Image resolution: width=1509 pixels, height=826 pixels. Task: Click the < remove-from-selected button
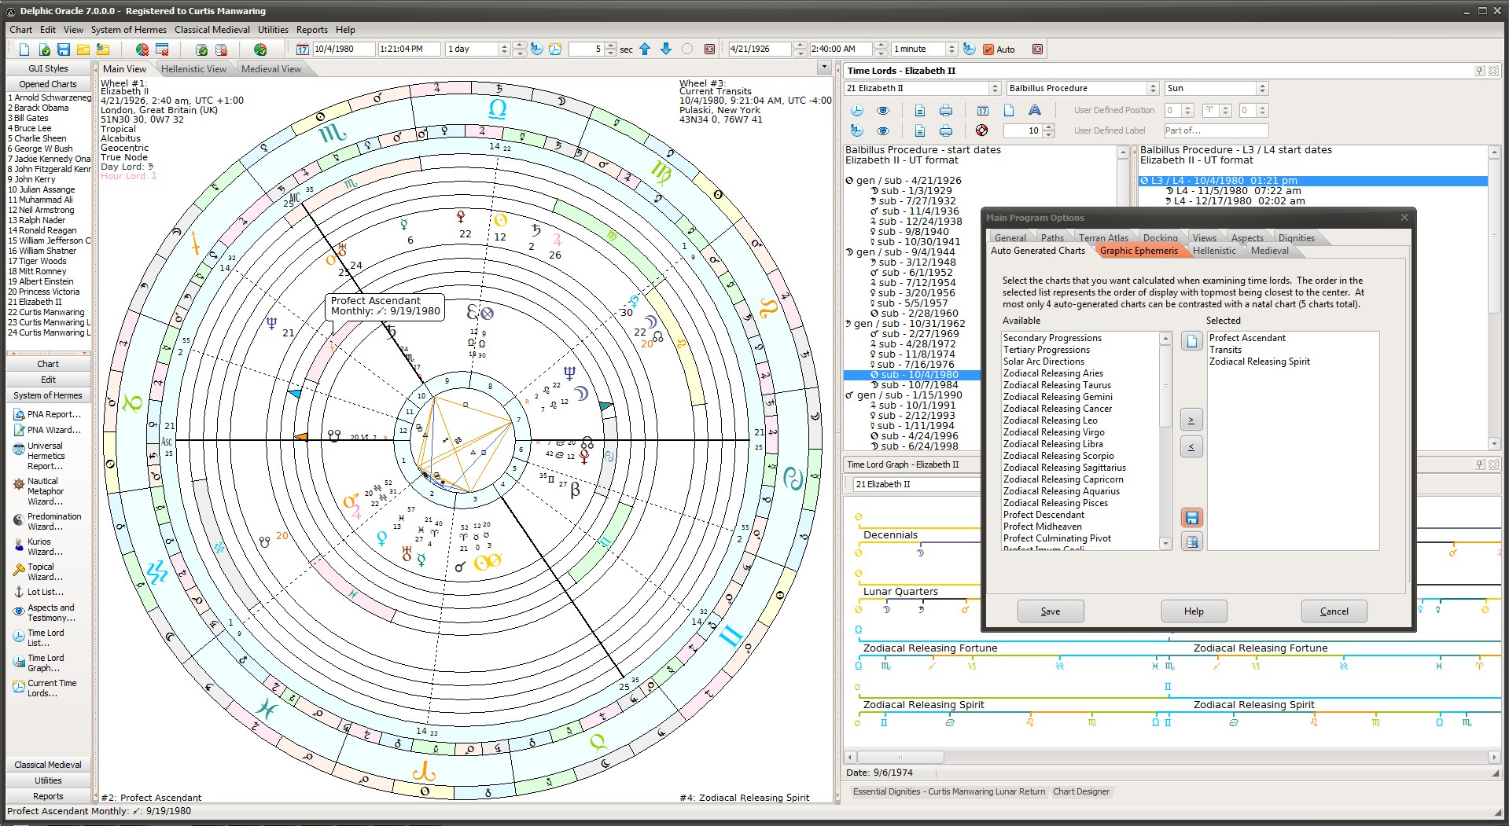tap(1191, 447)
